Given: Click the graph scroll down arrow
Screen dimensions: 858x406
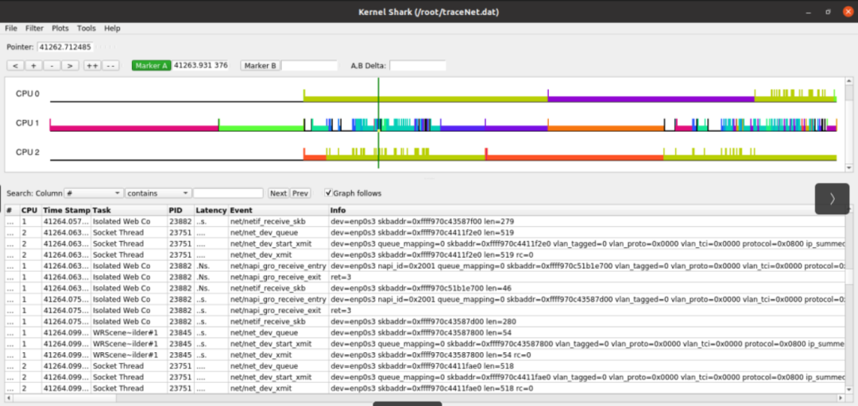Looking at the screenshot, I should point(848,168).
